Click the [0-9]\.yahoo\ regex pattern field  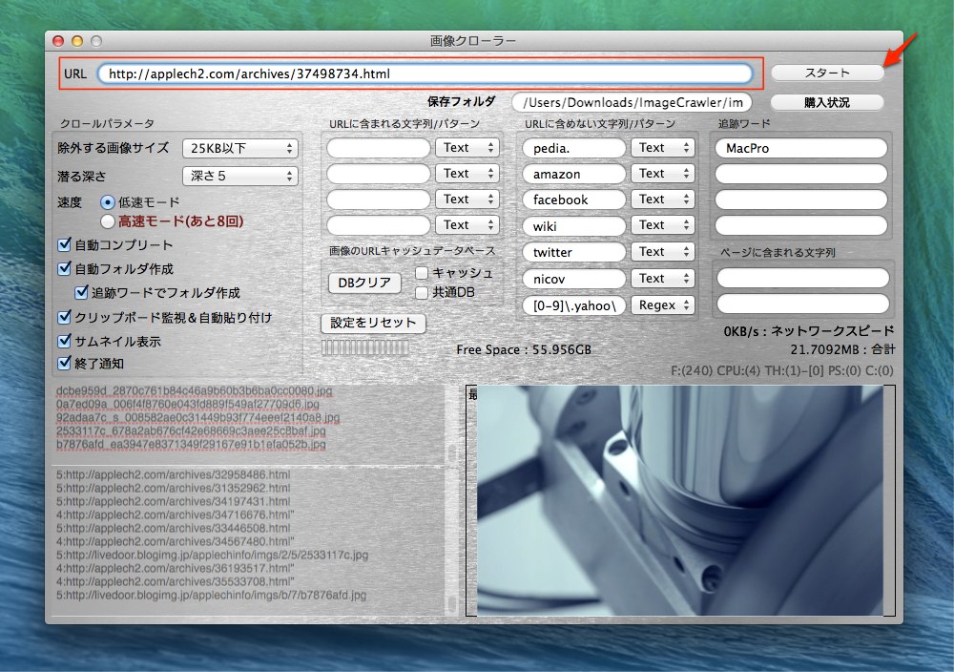pos(573,305)
